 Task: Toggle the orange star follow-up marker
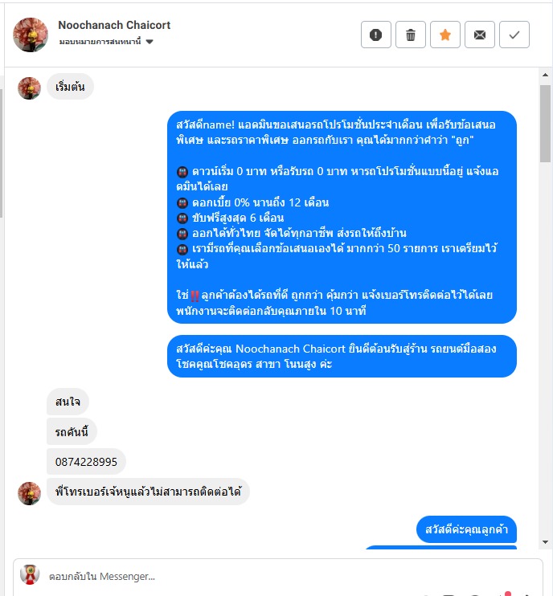pos(445,35)
